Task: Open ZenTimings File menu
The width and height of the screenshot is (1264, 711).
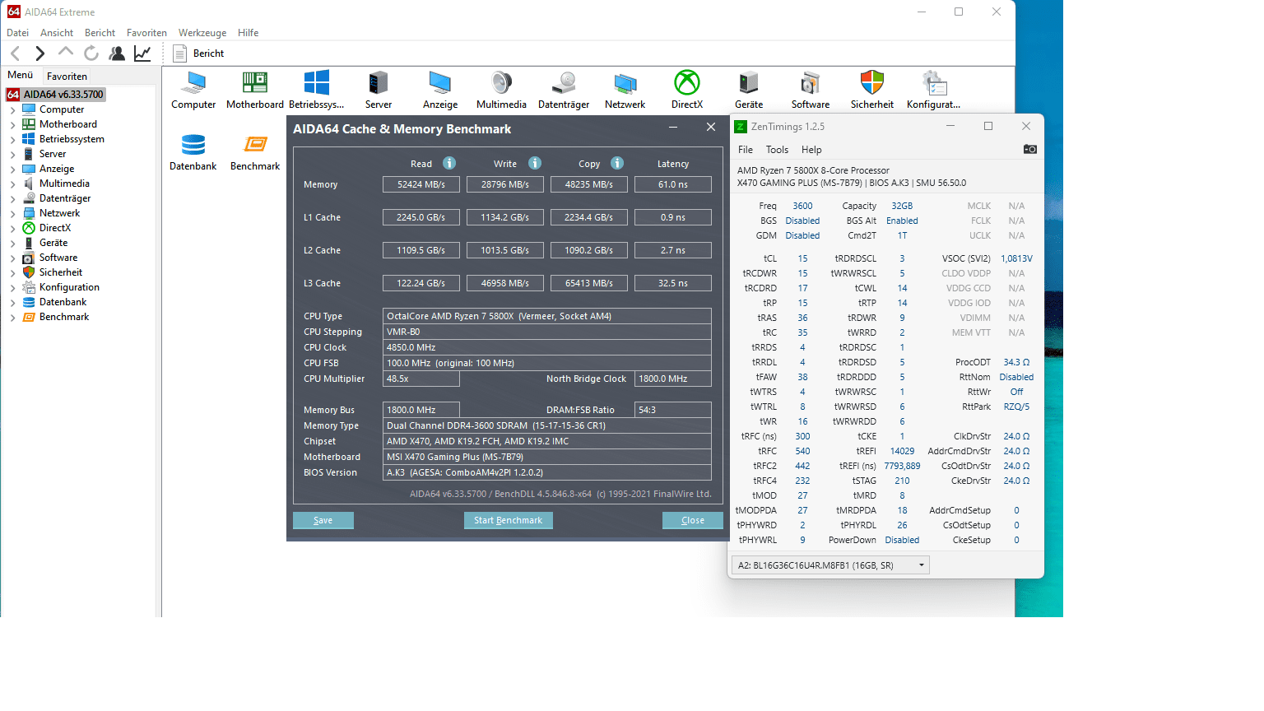Action: click(746, 150)
